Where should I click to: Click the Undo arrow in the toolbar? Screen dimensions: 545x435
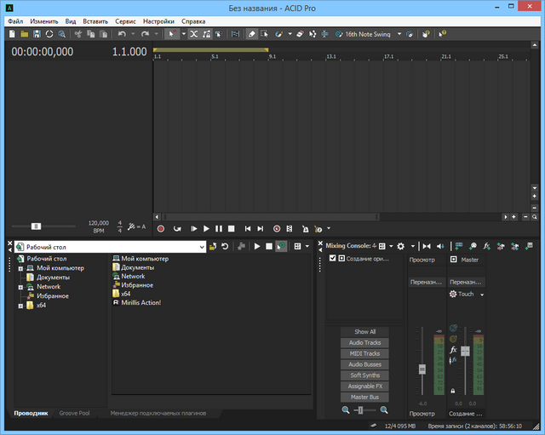123,34
